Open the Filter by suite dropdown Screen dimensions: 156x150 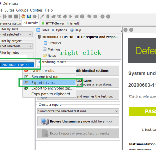(16, 34)
